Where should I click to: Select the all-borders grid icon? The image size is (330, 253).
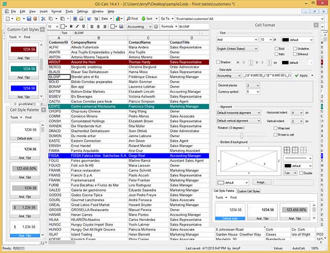287,150
